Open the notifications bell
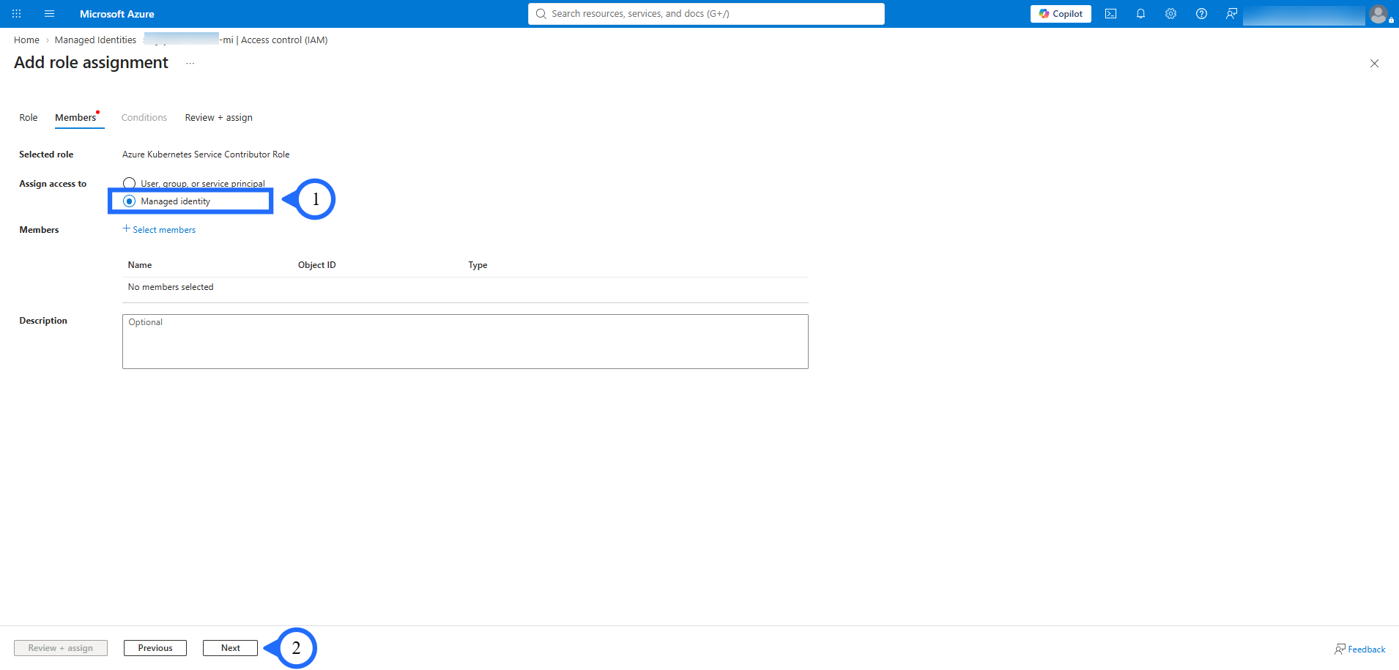1399x670 pixels. [1140, 14]
